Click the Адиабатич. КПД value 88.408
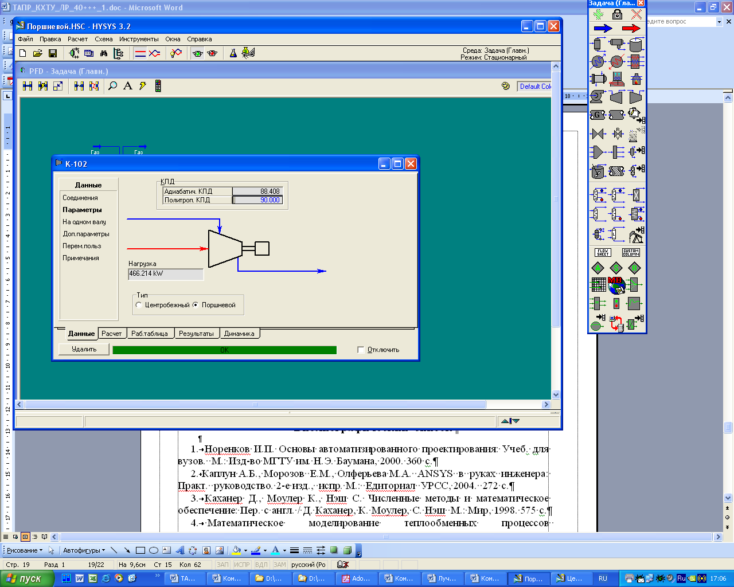 click(x=257, y=191)
